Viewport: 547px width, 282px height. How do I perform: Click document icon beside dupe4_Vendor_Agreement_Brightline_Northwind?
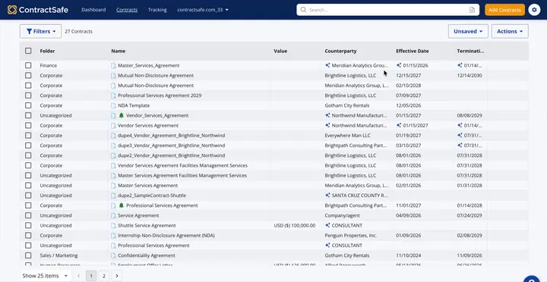(x=113, y=136)
